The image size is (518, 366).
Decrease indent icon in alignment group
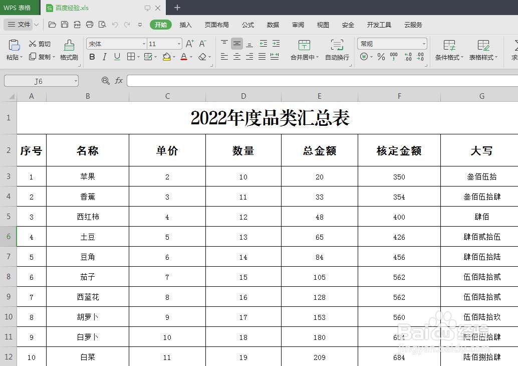pos(264,43)
